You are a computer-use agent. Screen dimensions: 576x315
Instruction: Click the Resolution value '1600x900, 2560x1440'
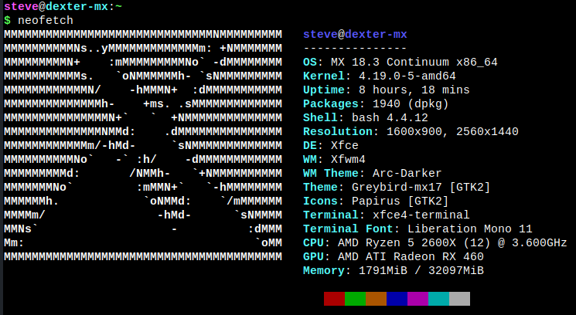tap(452, 132)
